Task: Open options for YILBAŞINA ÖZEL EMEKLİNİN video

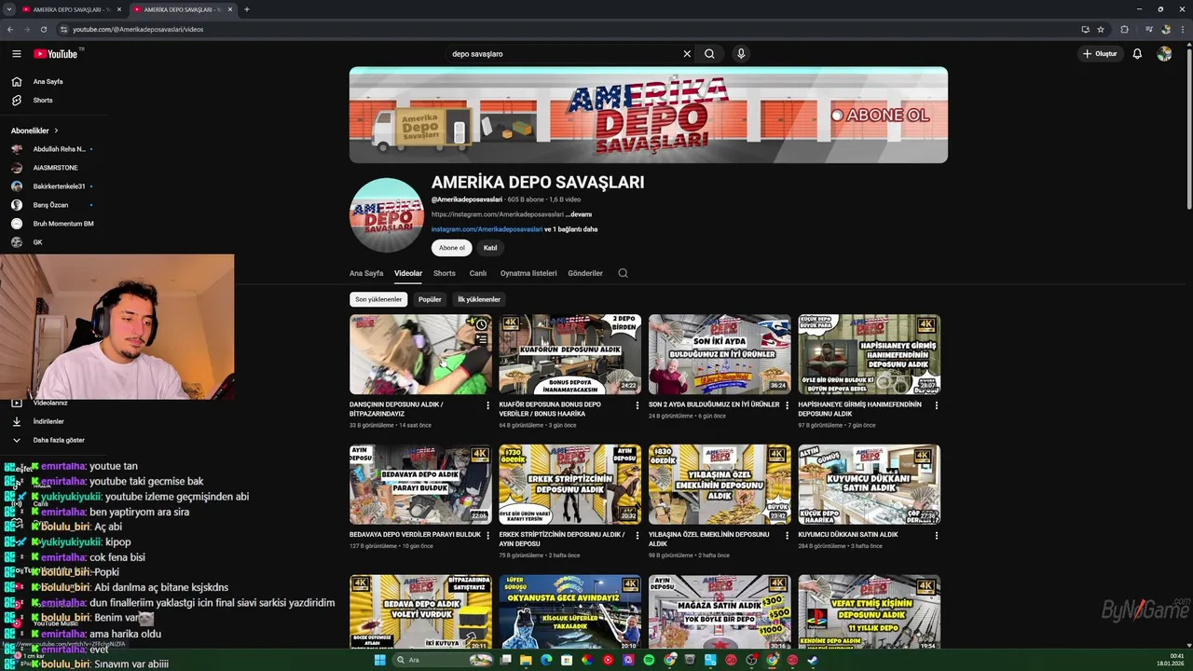Action: [787, 535]
